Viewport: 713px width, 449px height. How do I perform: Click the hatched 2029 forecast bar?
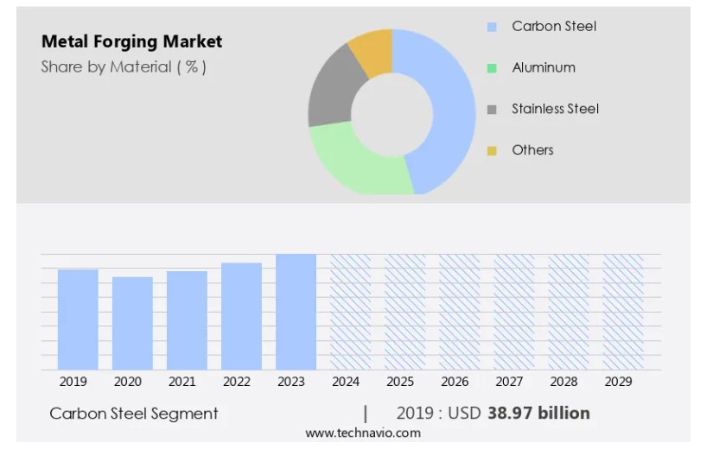click(622, 312)
